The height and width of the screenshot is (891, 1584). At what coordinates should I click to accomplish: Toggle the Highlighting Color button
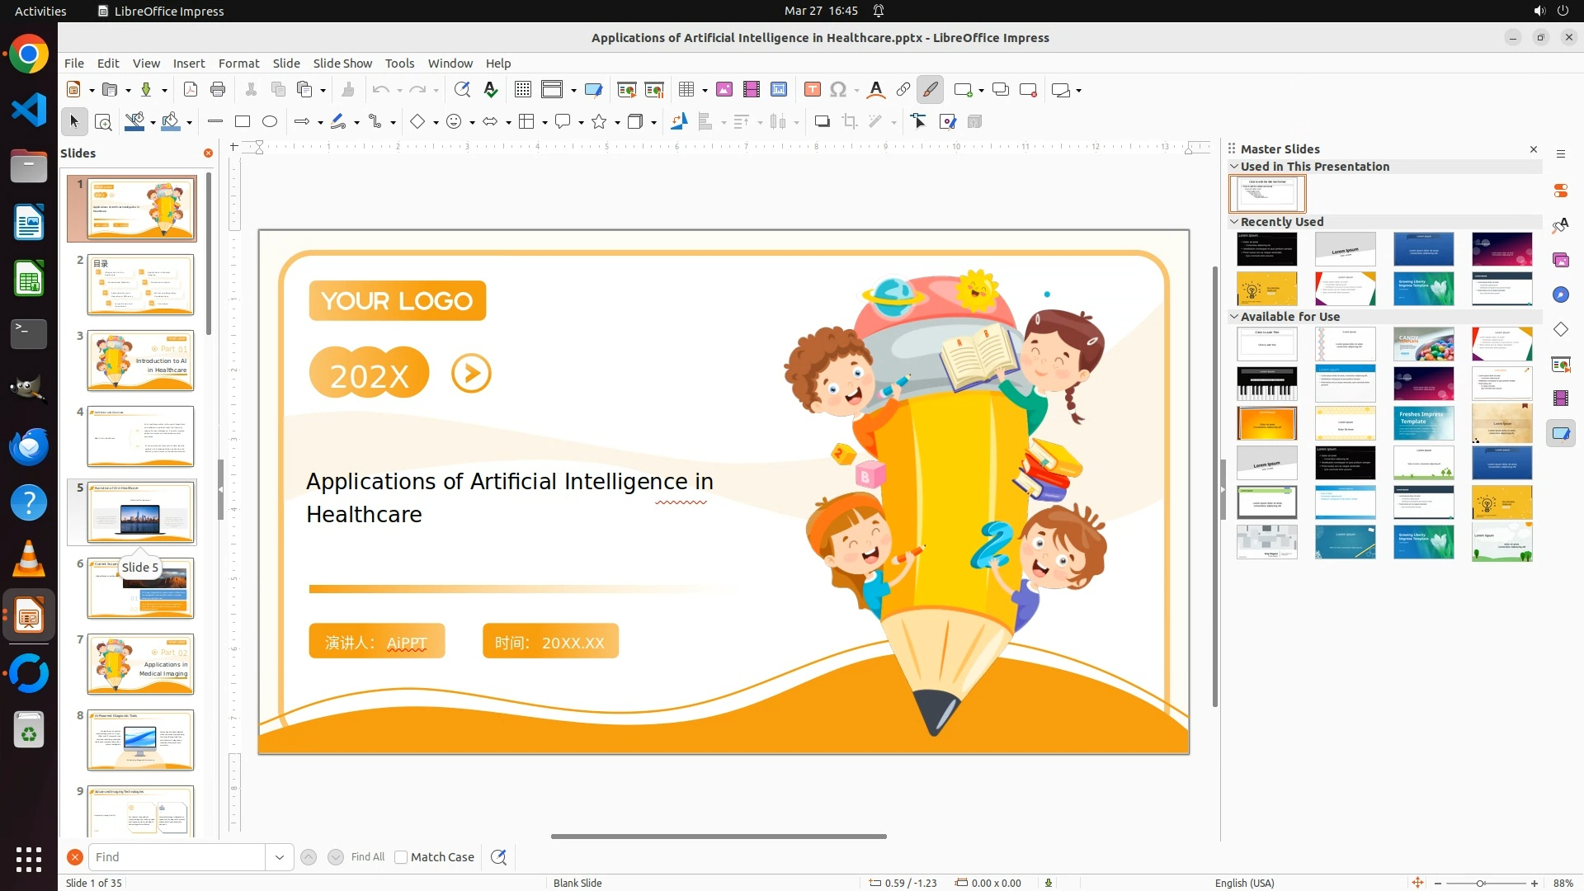[x=930, y=90]
